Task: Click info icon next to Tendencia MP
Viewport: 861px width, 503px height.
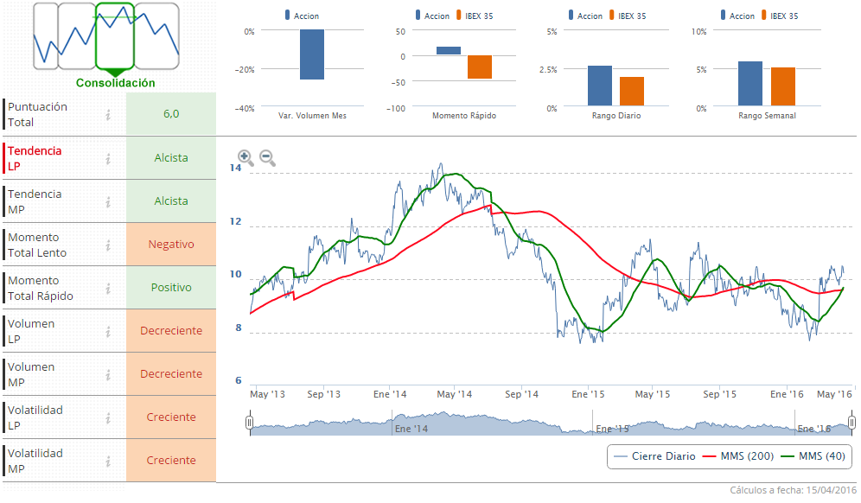Action: pos(108,201)
